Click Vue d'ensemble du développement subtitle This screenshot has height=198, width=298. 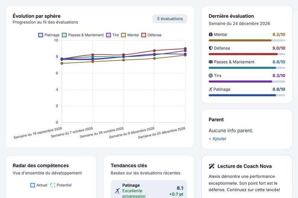click(x=47, y=173)
